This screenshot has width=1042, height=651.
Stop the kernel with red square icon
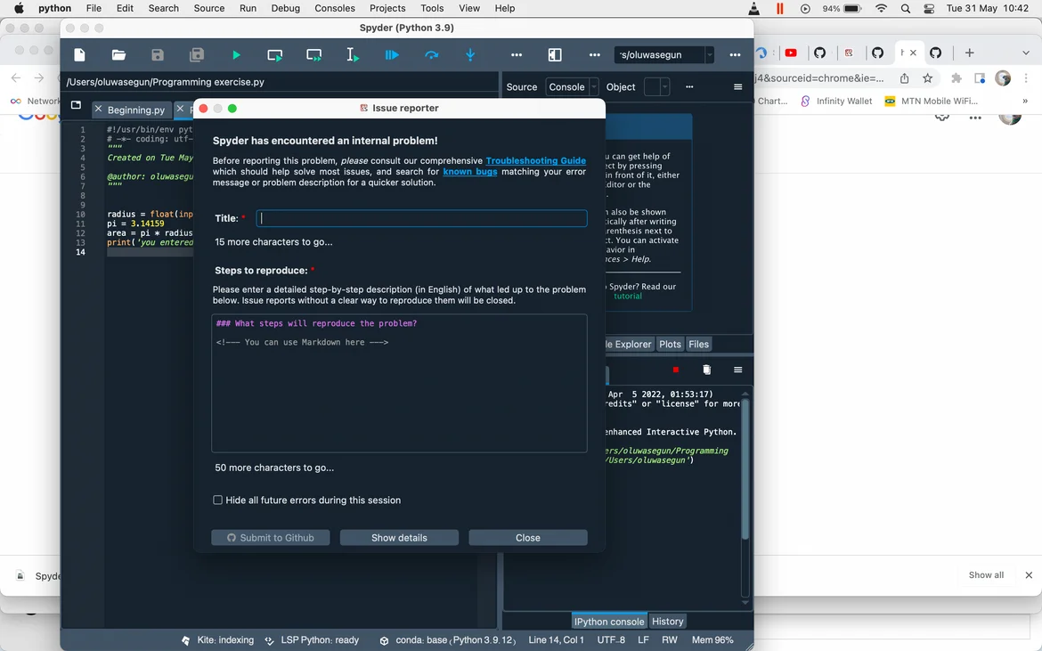pos(676,370)
